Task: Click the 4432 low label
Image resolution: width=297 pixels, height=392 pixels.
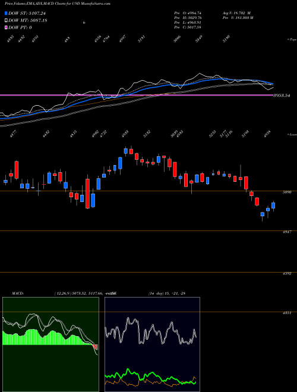Action: click(x=46, y=133)
